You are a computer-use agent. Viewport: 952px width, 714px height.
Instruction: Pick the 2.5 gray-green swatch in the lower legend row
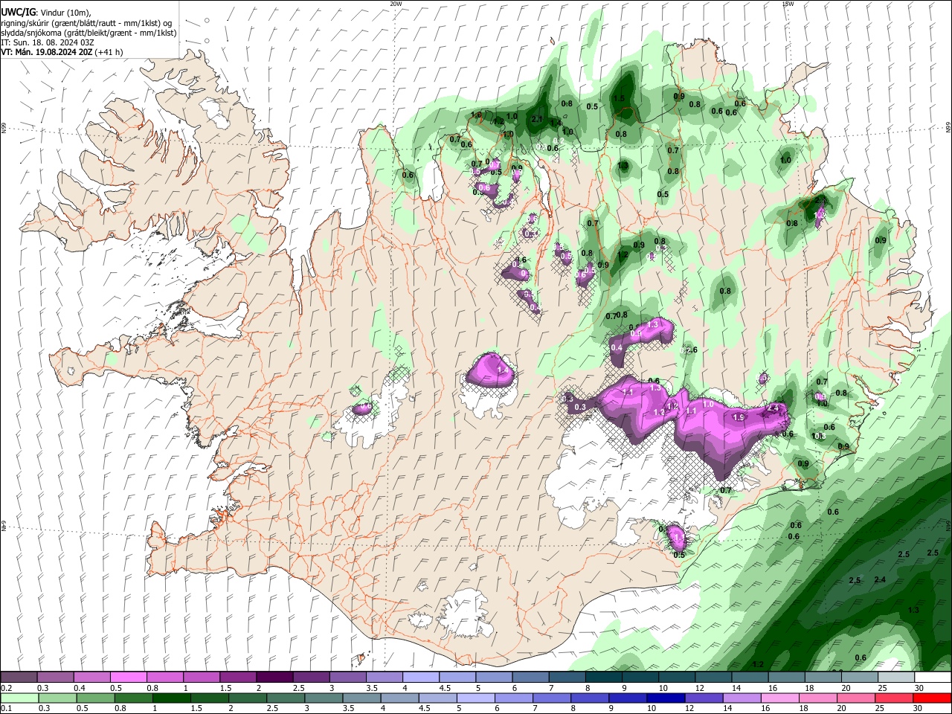click(286, 698)
